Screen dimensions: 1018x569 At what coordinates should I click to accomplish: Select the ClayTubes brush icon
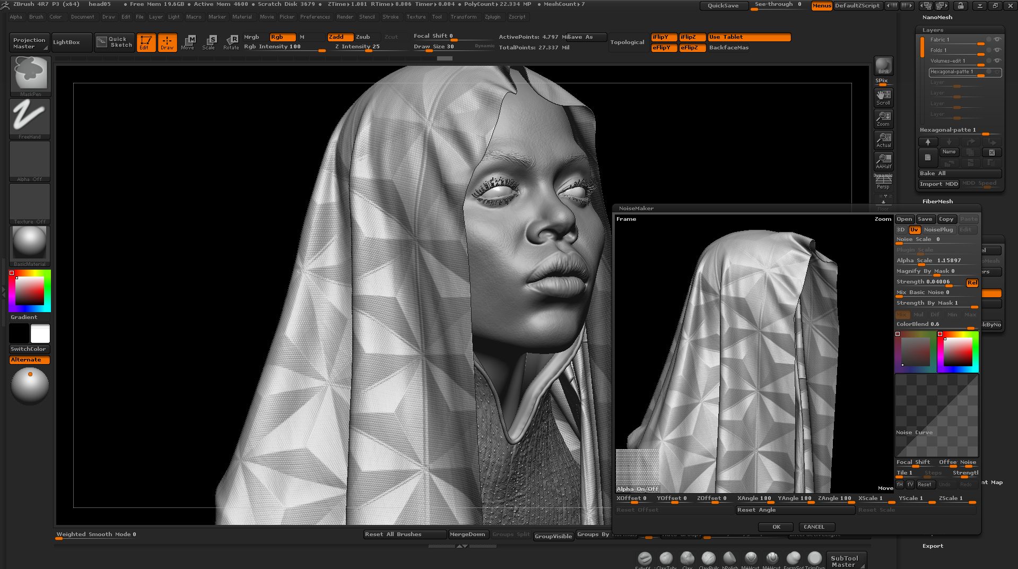pyautogui.click(x=666, y=558)
